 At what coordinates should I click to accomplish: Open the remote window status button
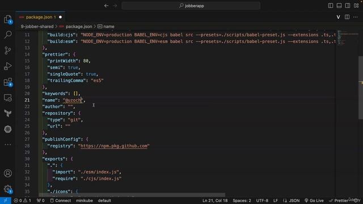pos(6,201)
